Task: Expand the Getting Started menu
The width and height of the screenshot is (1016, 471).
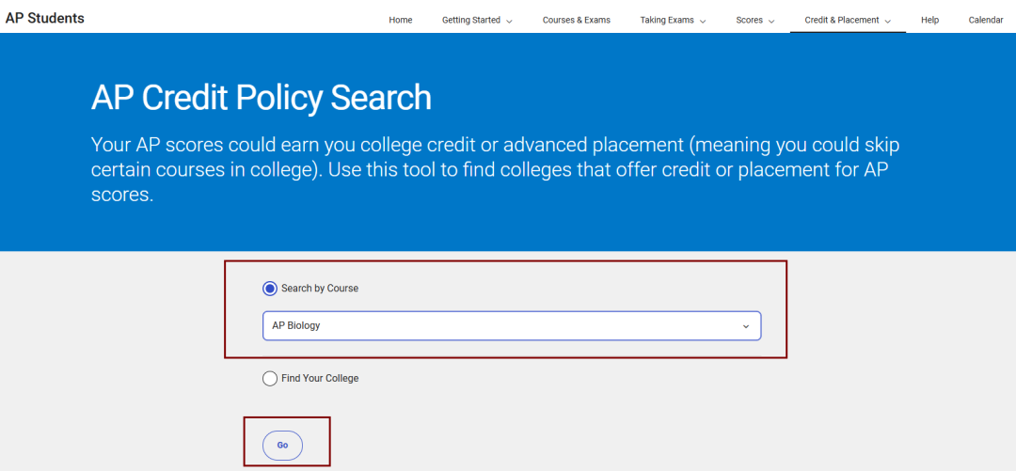Action: 477,20
